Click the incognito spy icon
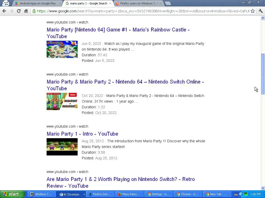 point(6,3)
